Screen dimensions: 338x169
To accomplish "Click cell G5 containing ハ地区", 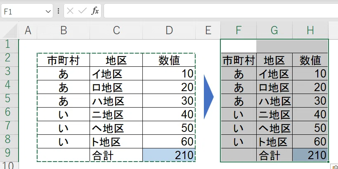I will click(274, 101).
